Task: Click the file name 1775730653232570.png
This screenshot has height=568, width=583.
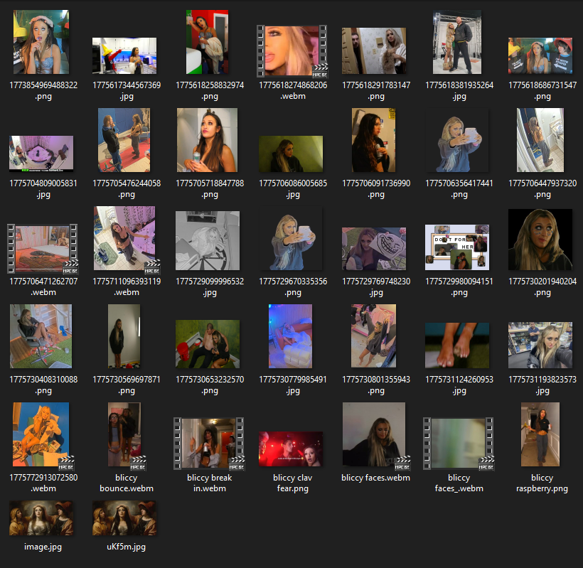Action: tap(210, 385)
